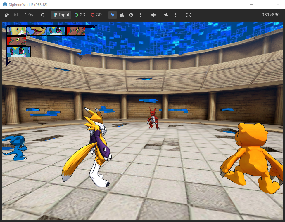
Task: Open selection options three-dot menu
Action: 141,15
